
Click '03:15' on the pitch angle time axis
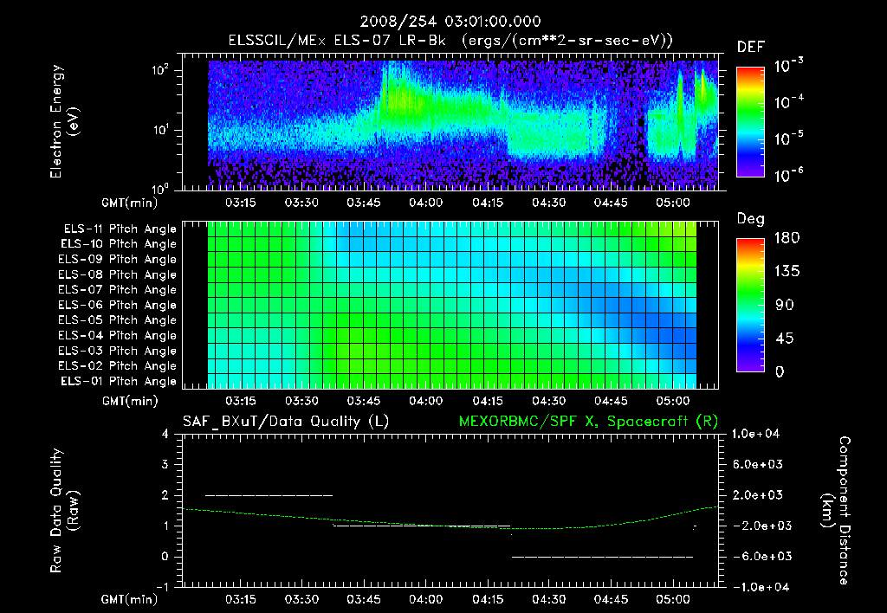pos(241,401)
